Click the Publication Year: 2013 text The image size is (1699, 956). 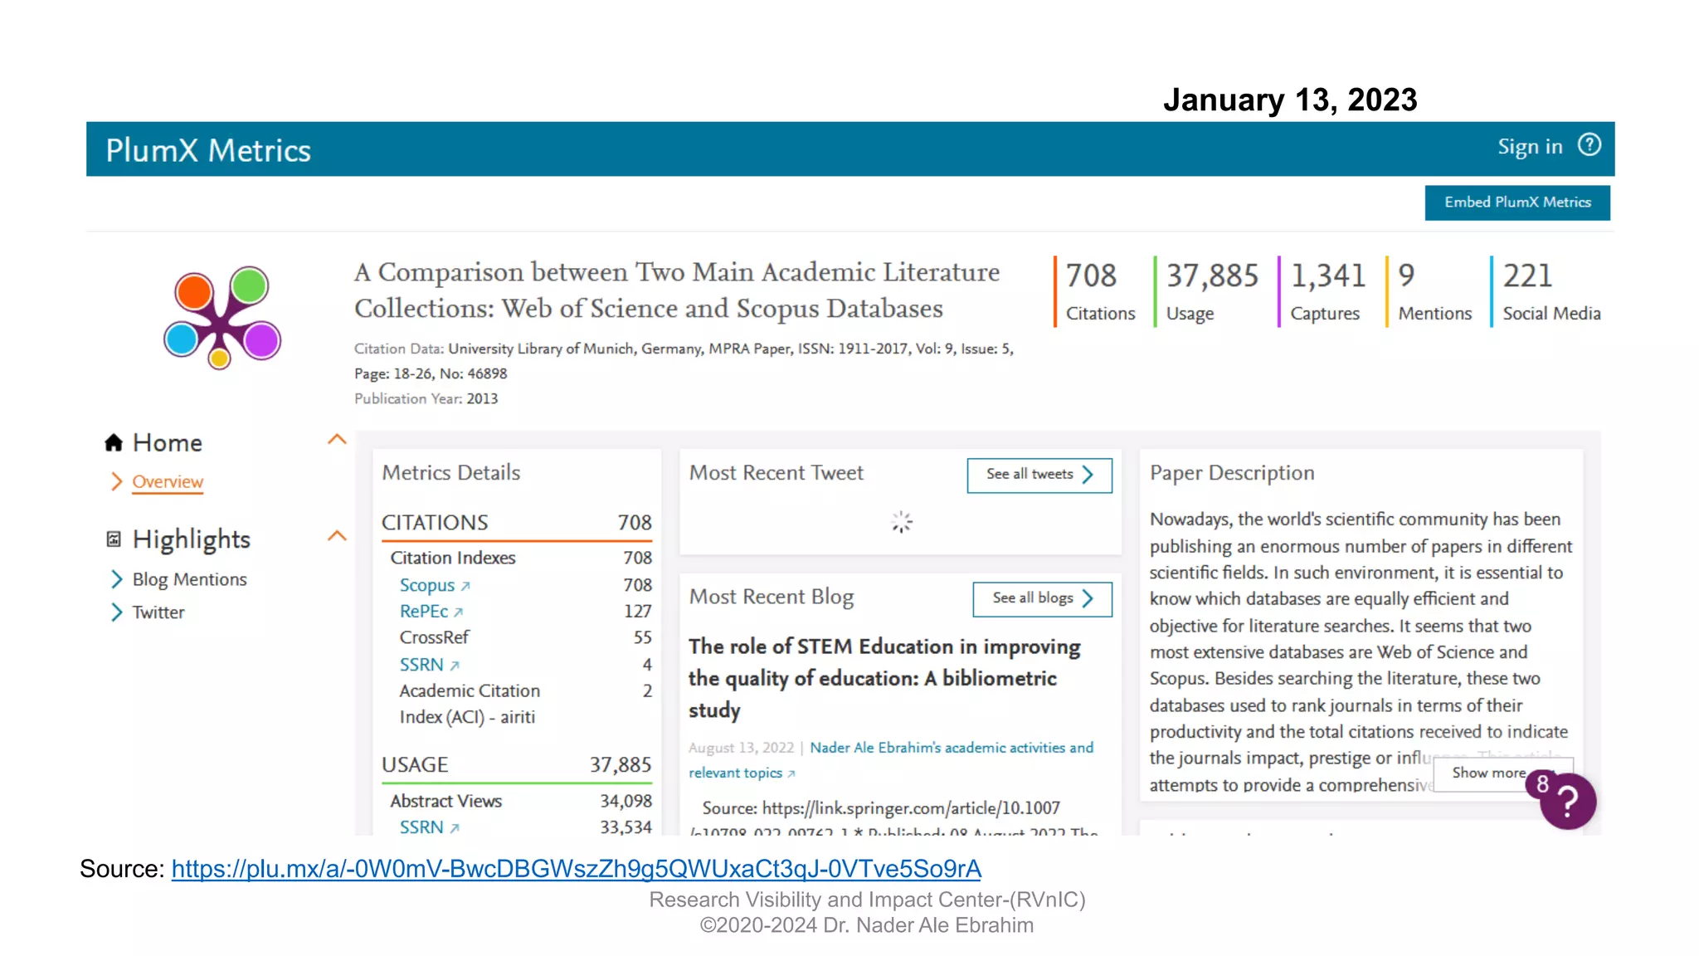pos(426,399)
